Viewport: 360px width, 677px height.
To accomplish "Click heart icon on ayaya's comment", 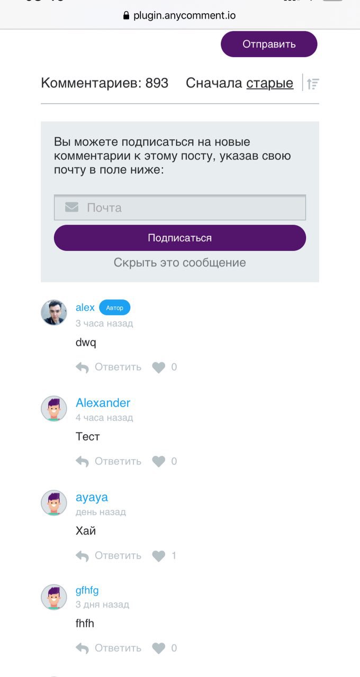I will coord(159,556).
